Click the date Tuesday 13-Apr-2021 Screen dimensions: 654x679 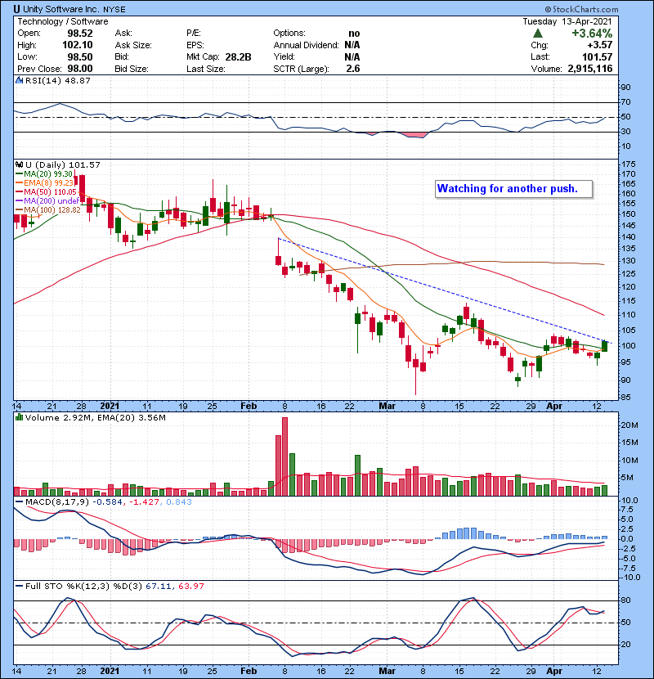(567, 21)
